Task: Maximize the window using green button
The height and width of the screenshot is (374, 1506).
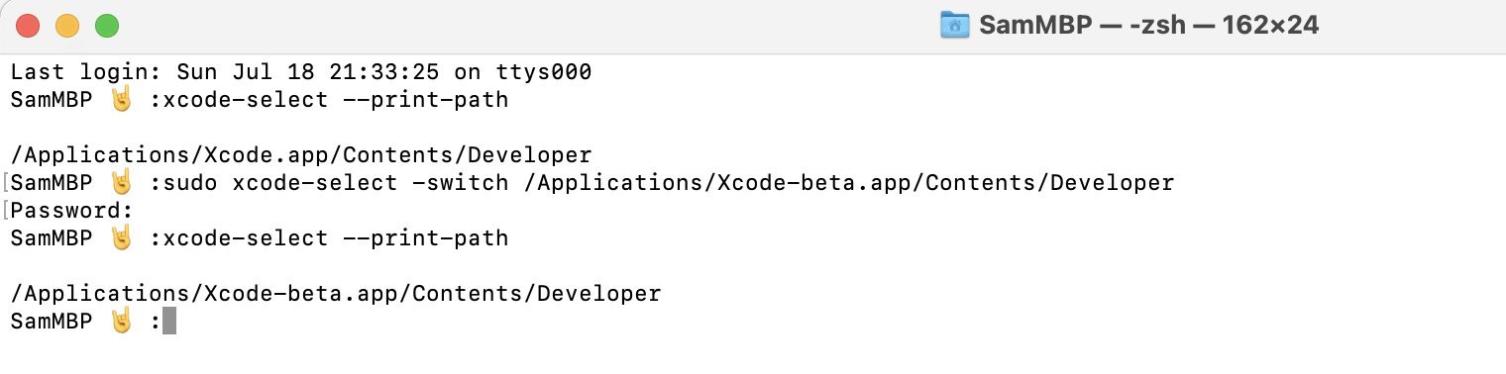Action: coord(106,26)
